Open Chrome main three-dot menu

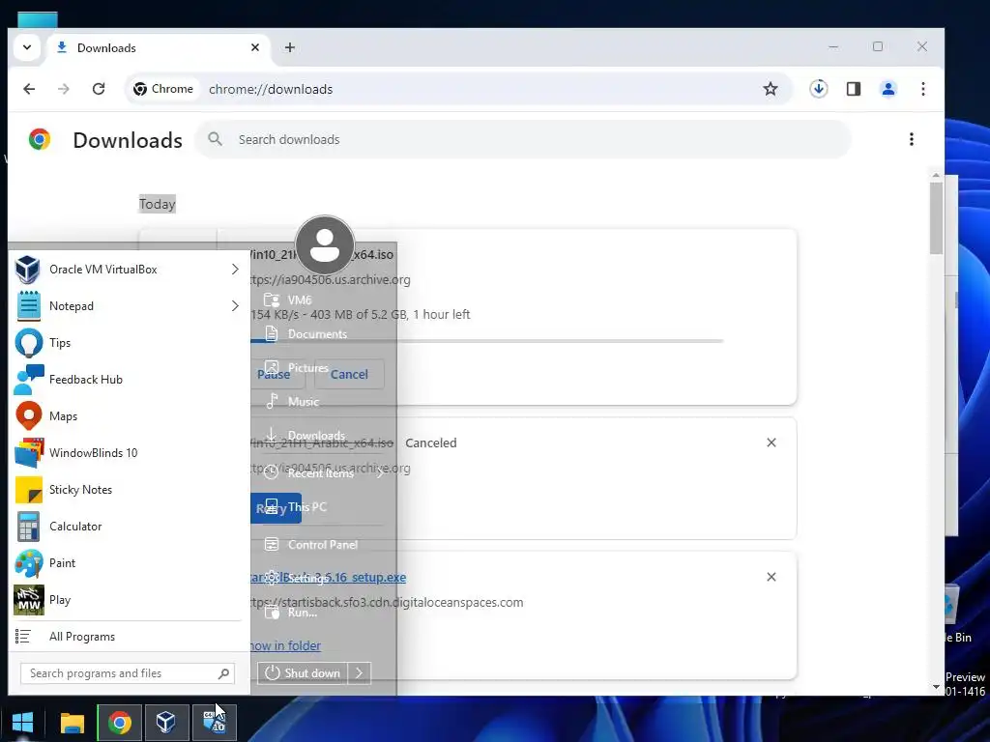[x=923, y=89]
